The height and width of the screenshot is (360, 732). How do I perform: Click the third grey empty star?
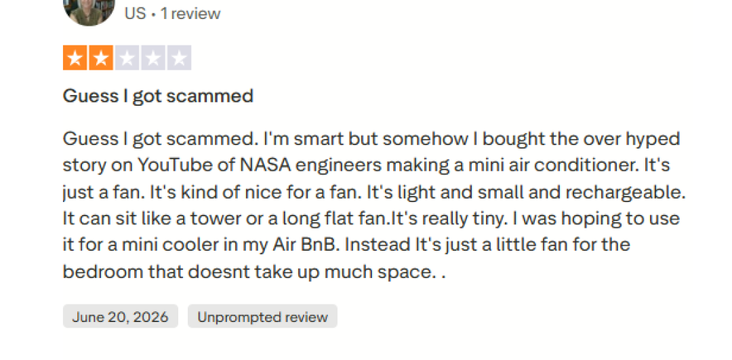(x=127, y=58)
